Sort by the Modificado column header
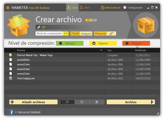This screenshot has height=118, width=164. point(140,50)
